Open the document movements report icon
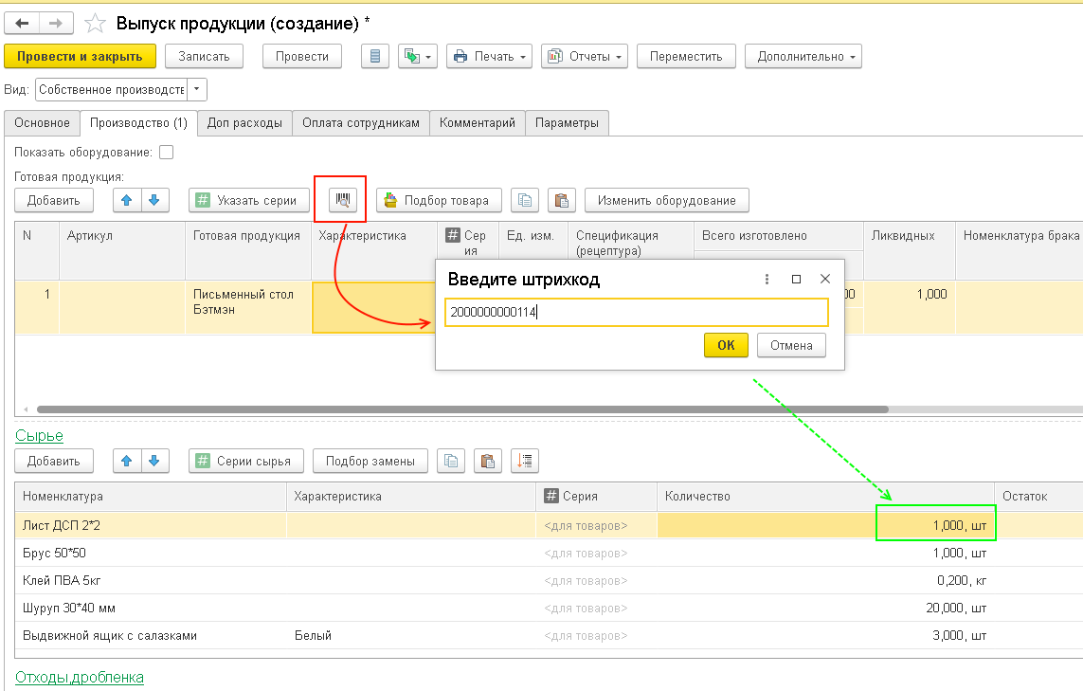 375,57
